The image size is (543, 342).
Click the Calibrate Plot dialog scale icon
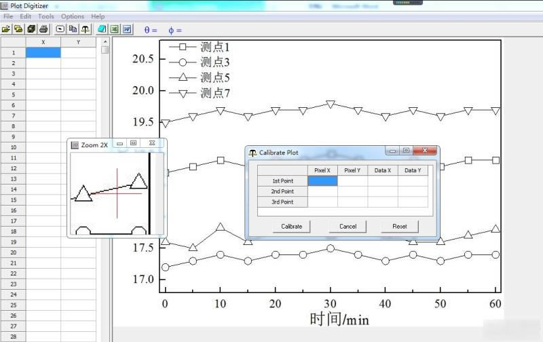coord(252,153)
